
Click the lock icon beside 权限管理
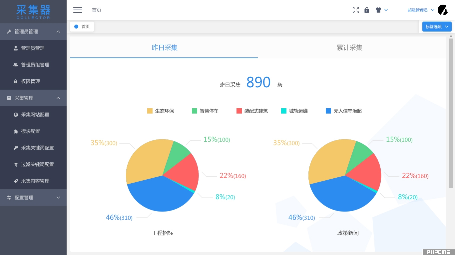click(16, 81)
